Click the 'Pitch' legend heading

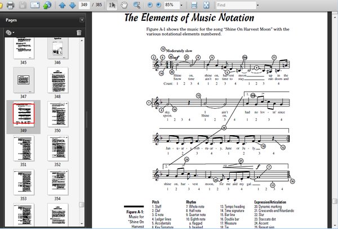coord(155,202)
